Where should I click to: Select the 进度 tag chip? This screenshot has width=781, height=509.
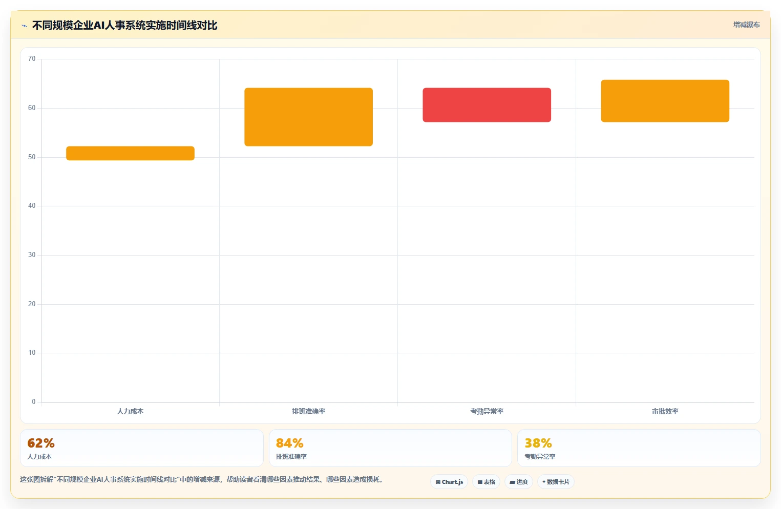click(x=519, y=482)
